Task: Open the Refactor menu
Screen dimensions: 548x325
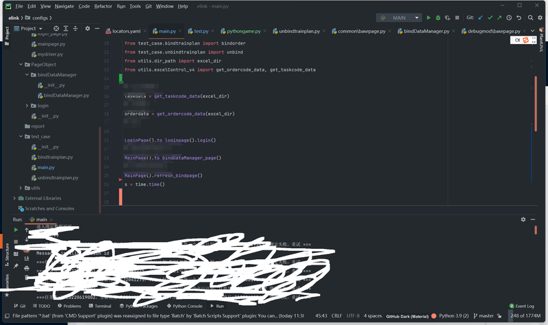Action: [x=103, y=6]
